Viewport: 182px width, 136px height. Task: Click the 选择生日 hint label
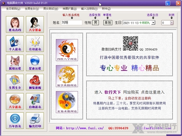coord(152,15)
